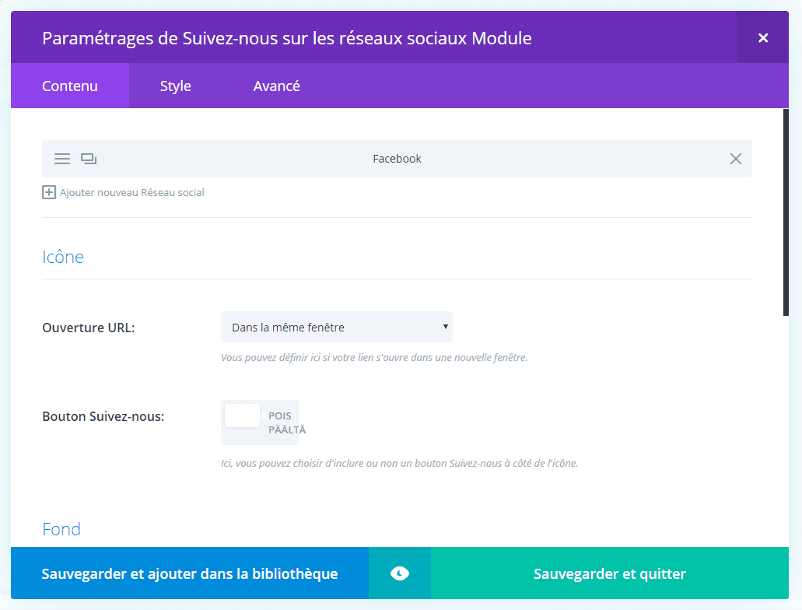Click the drag handle icon beside Facebook
The width and height of the screenshot is (802, 610).
(61, 158)
